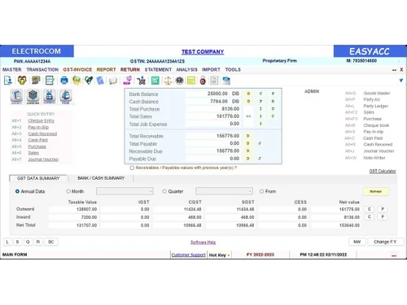Click the large dark cube module icon

tap(33, 96)
